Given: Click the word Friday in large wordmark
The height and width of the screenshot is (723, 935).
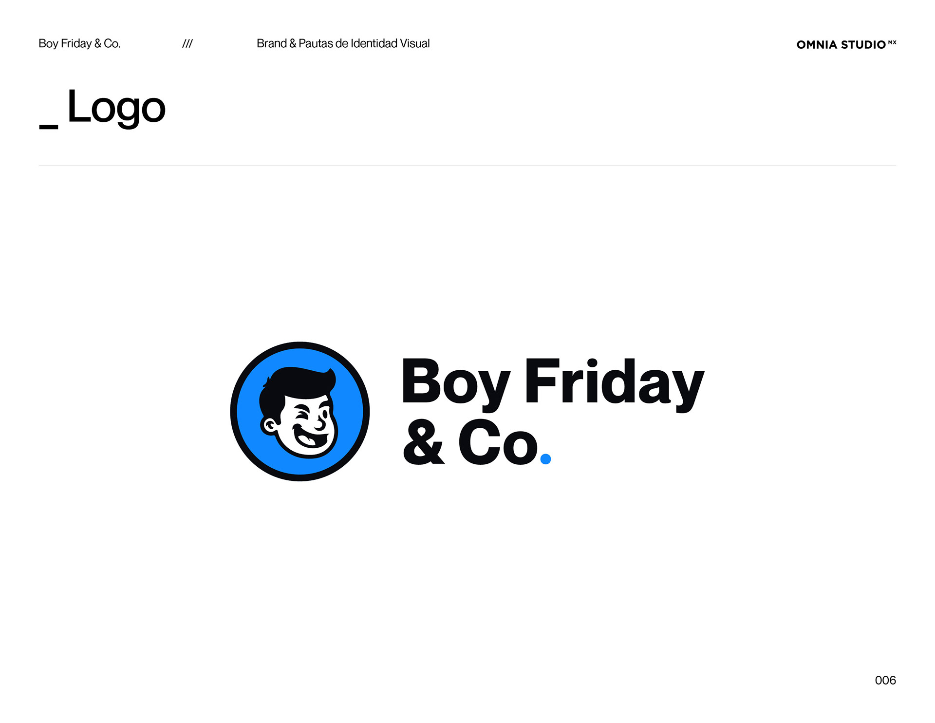Looking at the screenshot, I should (x=615, y=384).
